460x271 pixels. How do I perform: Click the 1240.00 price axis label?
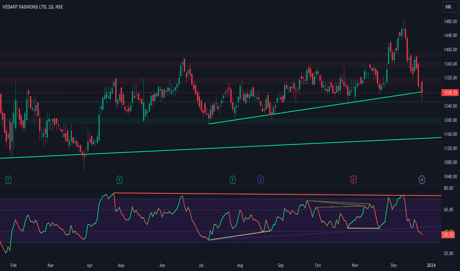pos(450,106)
